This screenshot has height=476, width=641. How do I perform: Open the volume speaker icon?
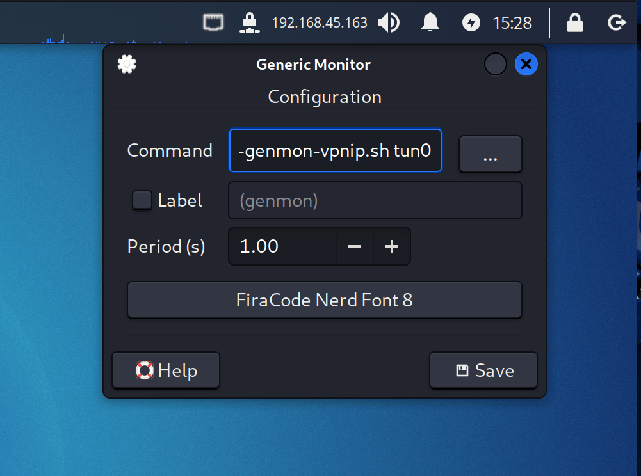click(x=388, y=22)
